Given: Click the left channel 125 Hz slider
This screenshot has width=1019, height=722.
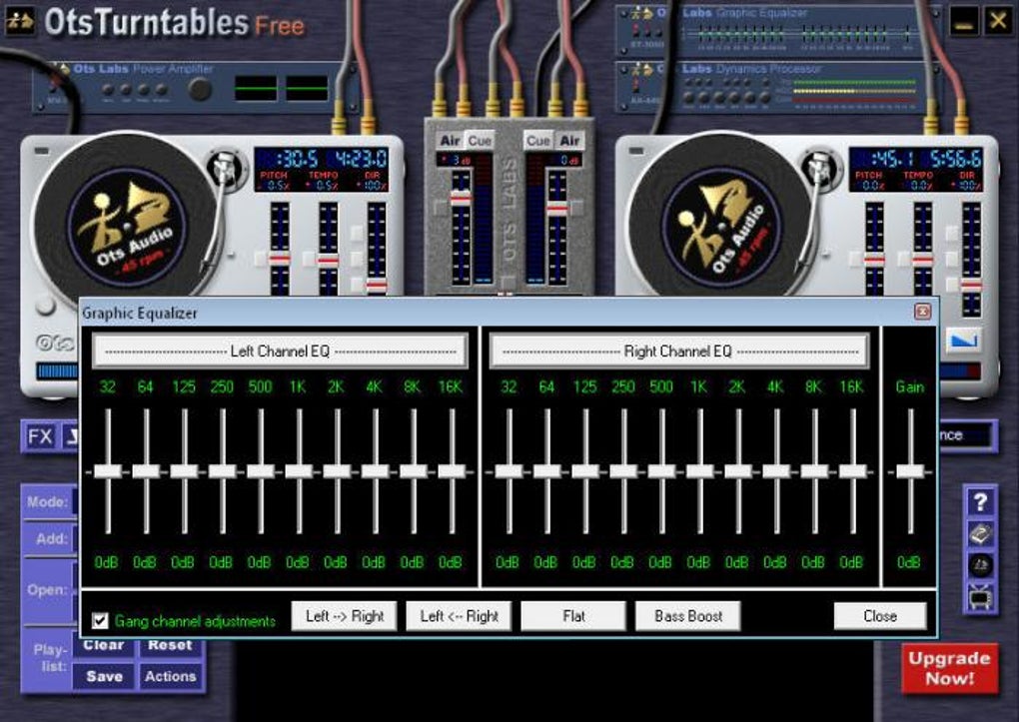Looking at the screenshot, I should 185,471.
